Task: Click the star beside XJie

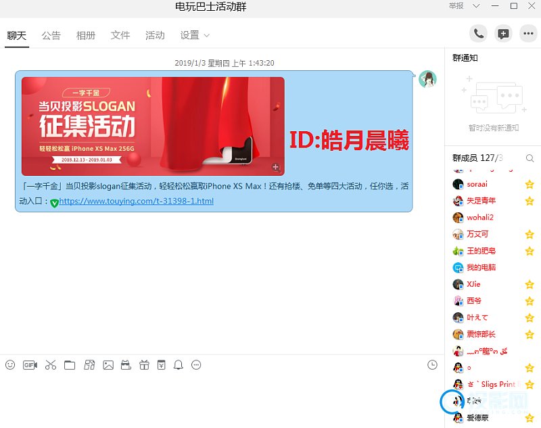Action: pos(530,285)
